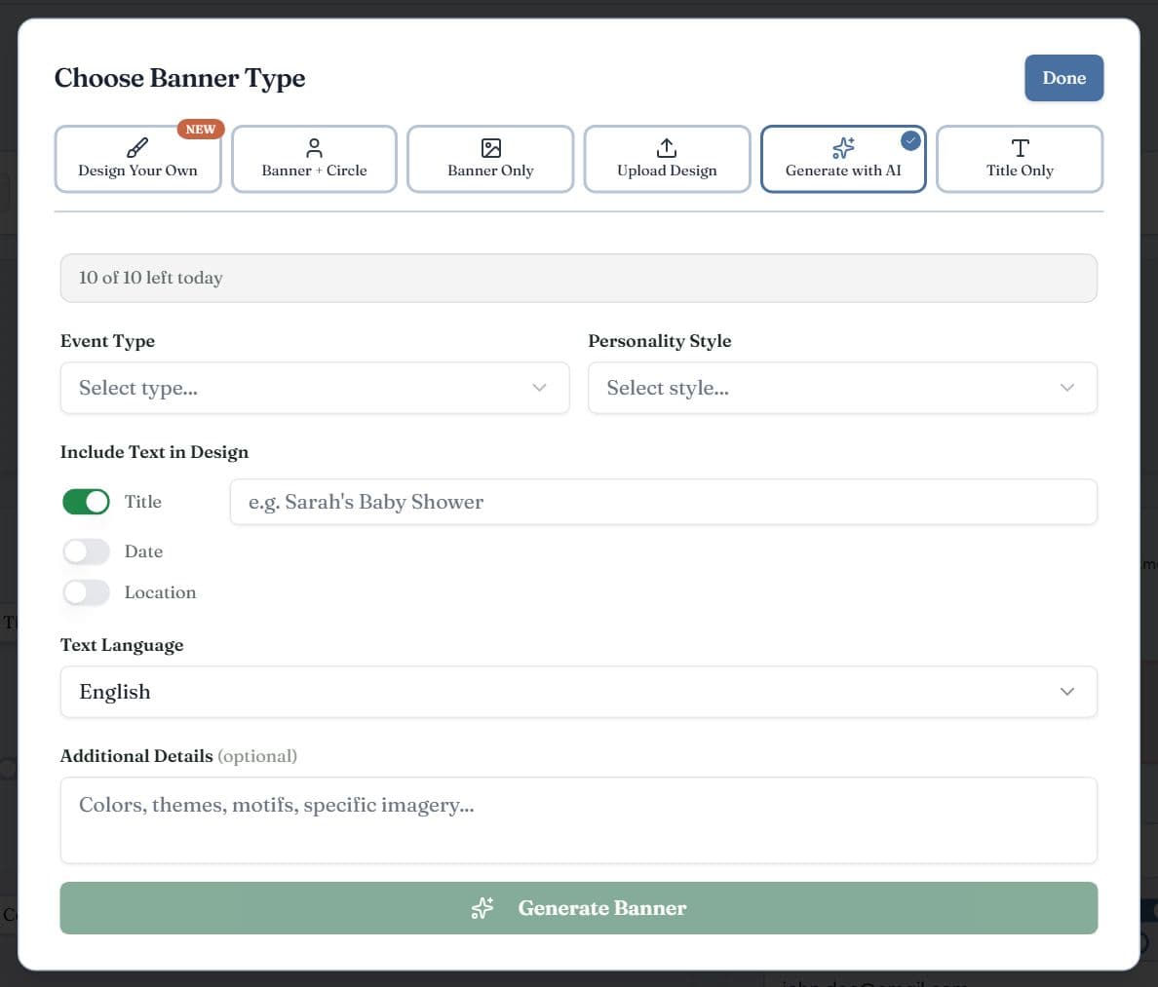Image resolution: width=1158 pixels, height=987 pixels.
Task: Click the upload arrow icon on Upload Design
Action: tap(666, 148)
